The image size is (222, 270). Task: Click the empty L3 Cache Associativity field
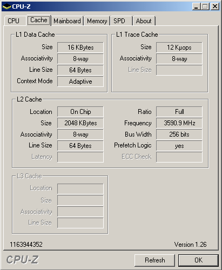point(80,212)
